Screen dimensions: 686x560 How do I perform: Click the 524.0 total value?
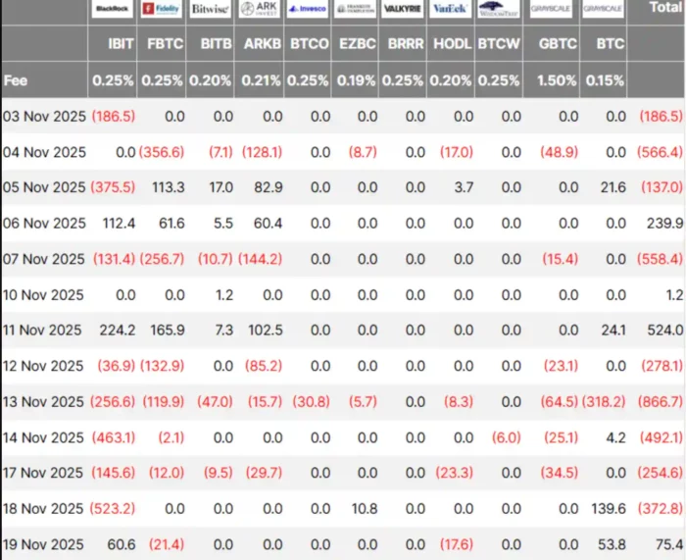click(665, 331)
